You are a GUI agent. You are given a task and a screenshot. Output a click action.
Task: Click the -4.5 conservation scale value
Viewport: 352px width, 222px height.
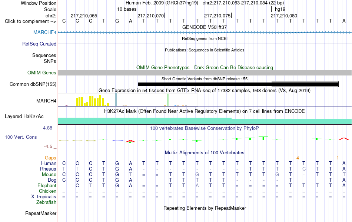(x=48, y=147)
